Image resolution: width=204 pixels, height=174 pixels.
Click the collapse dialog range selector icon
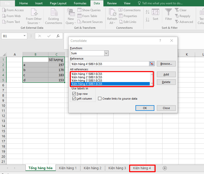(152, 64)
